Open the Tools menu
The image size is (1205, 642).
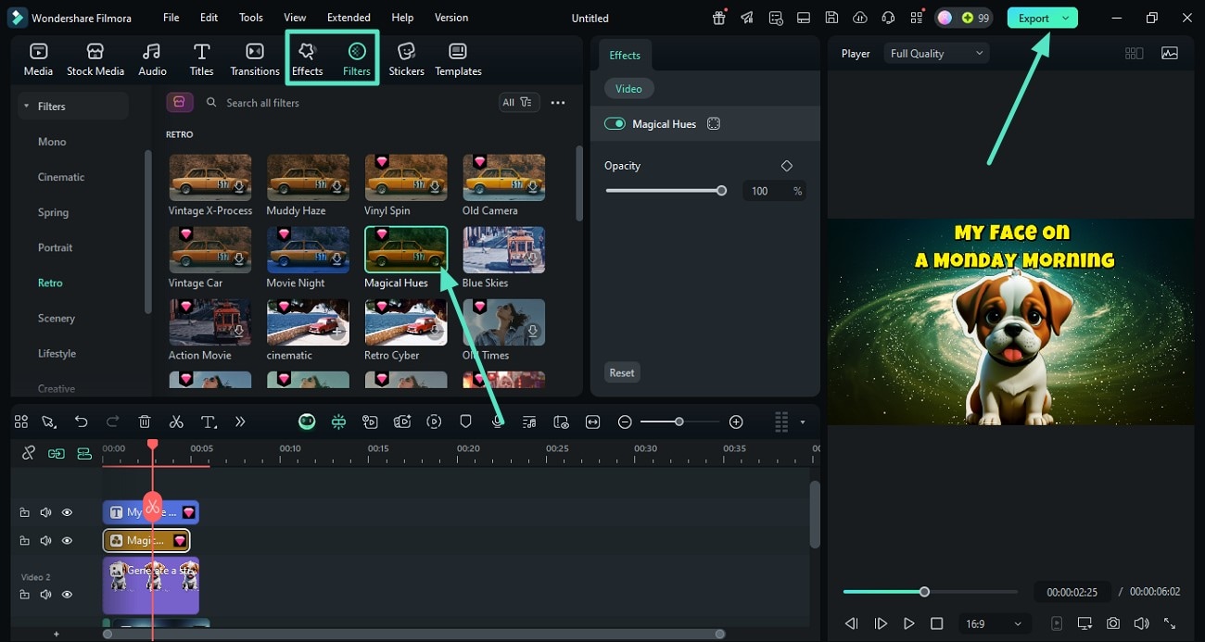[251, 18]
